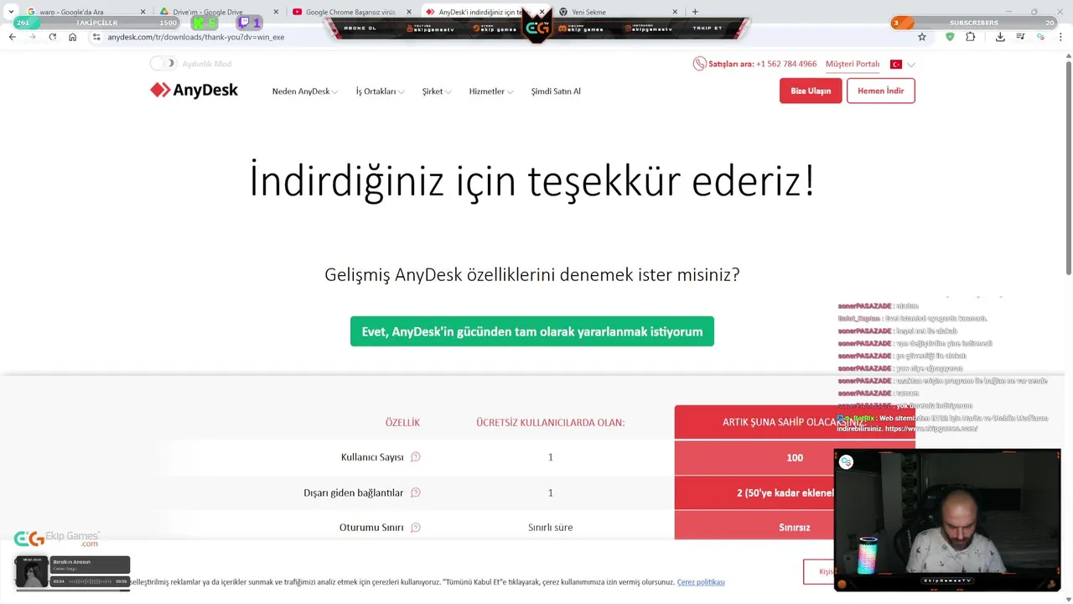This screenshot has height=604, width=1073.
Task: Close the warp Google'da Ara tab
Action: (143, 12)
